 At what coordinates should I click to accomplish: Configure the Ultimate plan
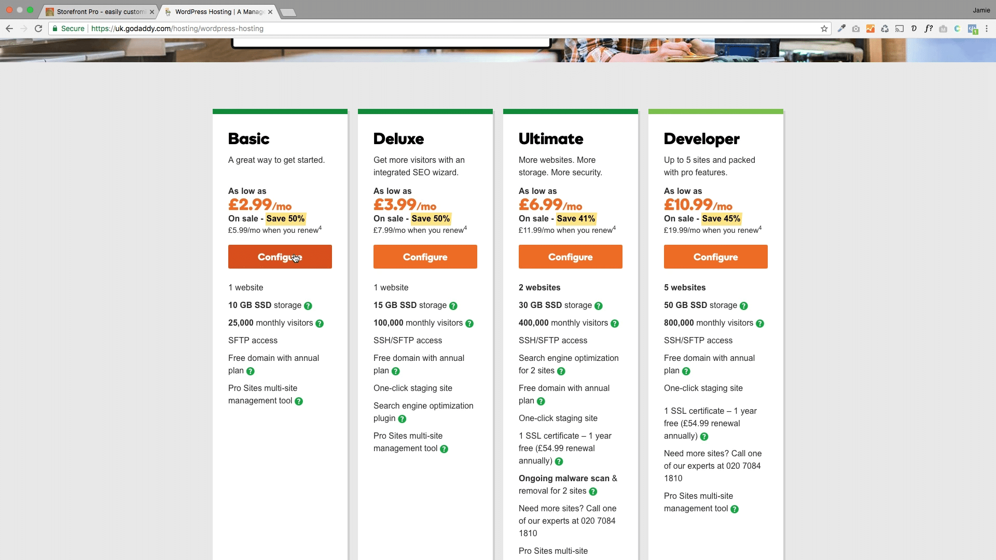tap(571, 257)
